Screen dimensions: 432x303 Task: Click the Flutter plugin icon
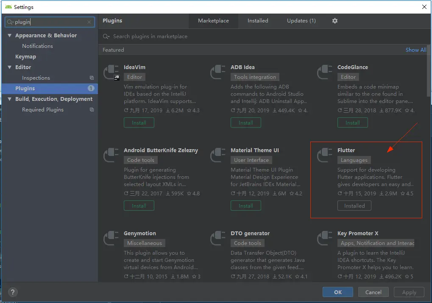pyautogui.click(x=325, y=155)
